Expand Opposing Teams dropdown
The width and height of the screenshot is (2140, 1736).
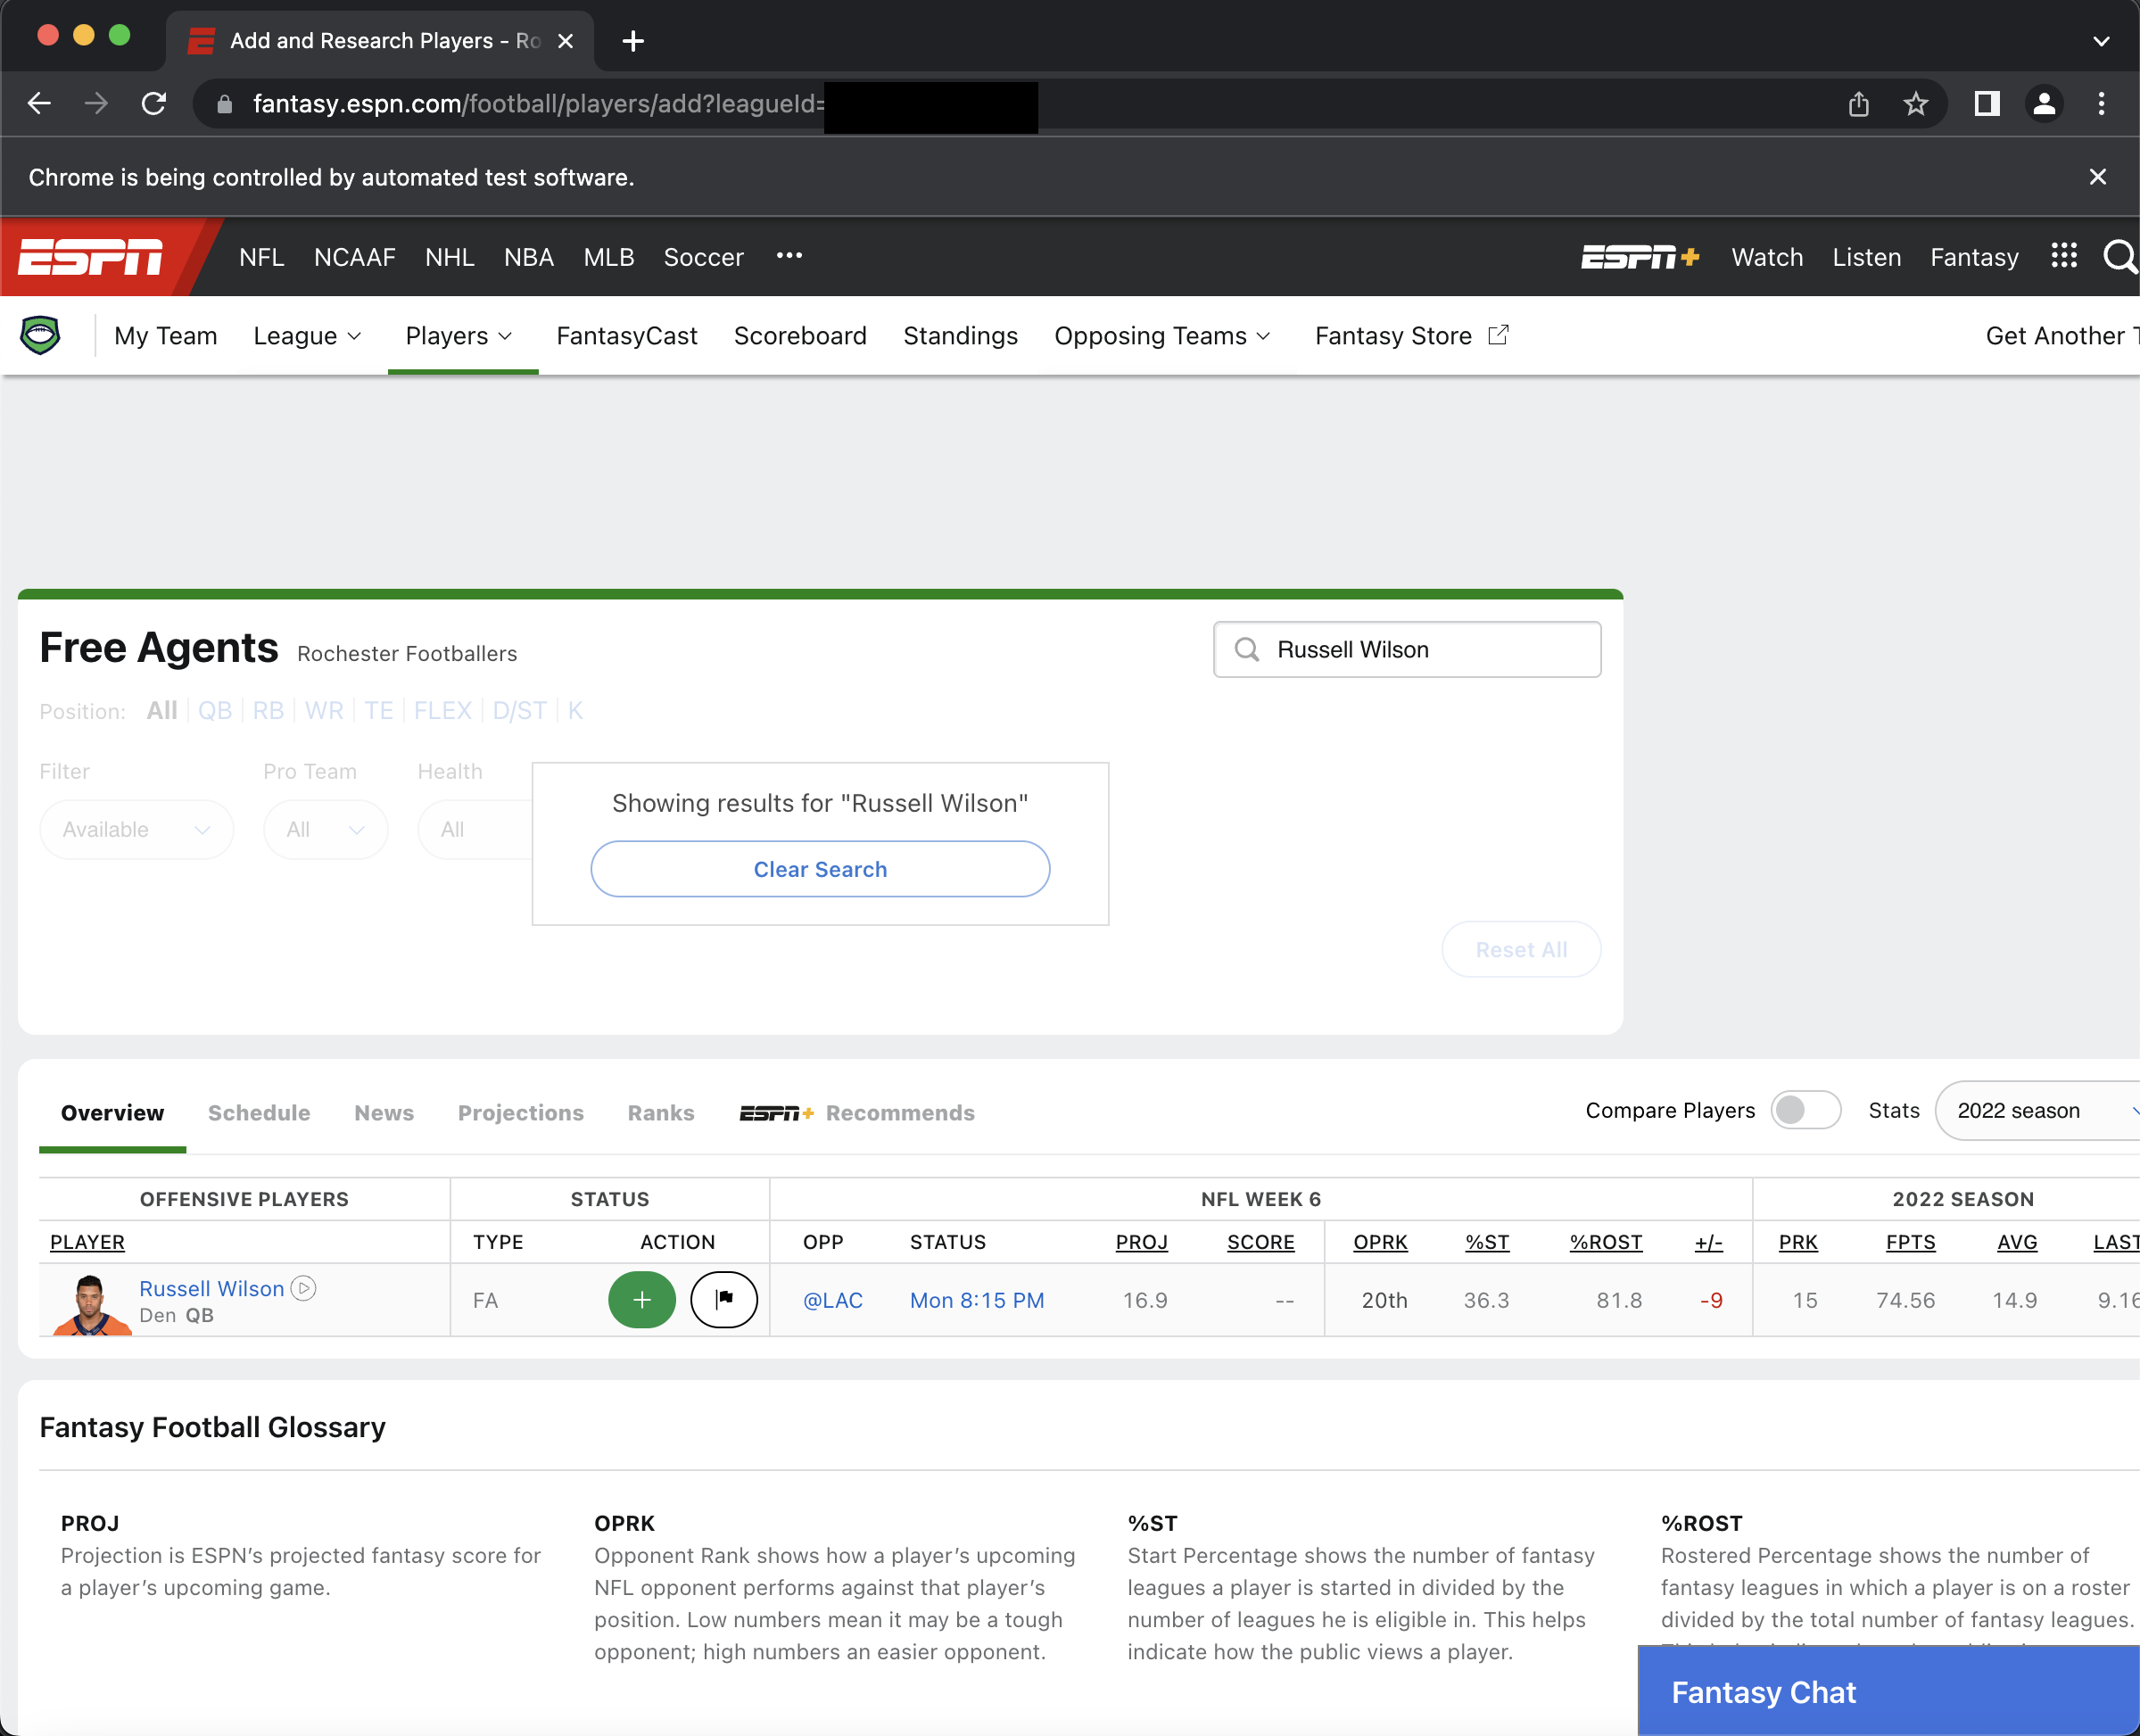1163,336
